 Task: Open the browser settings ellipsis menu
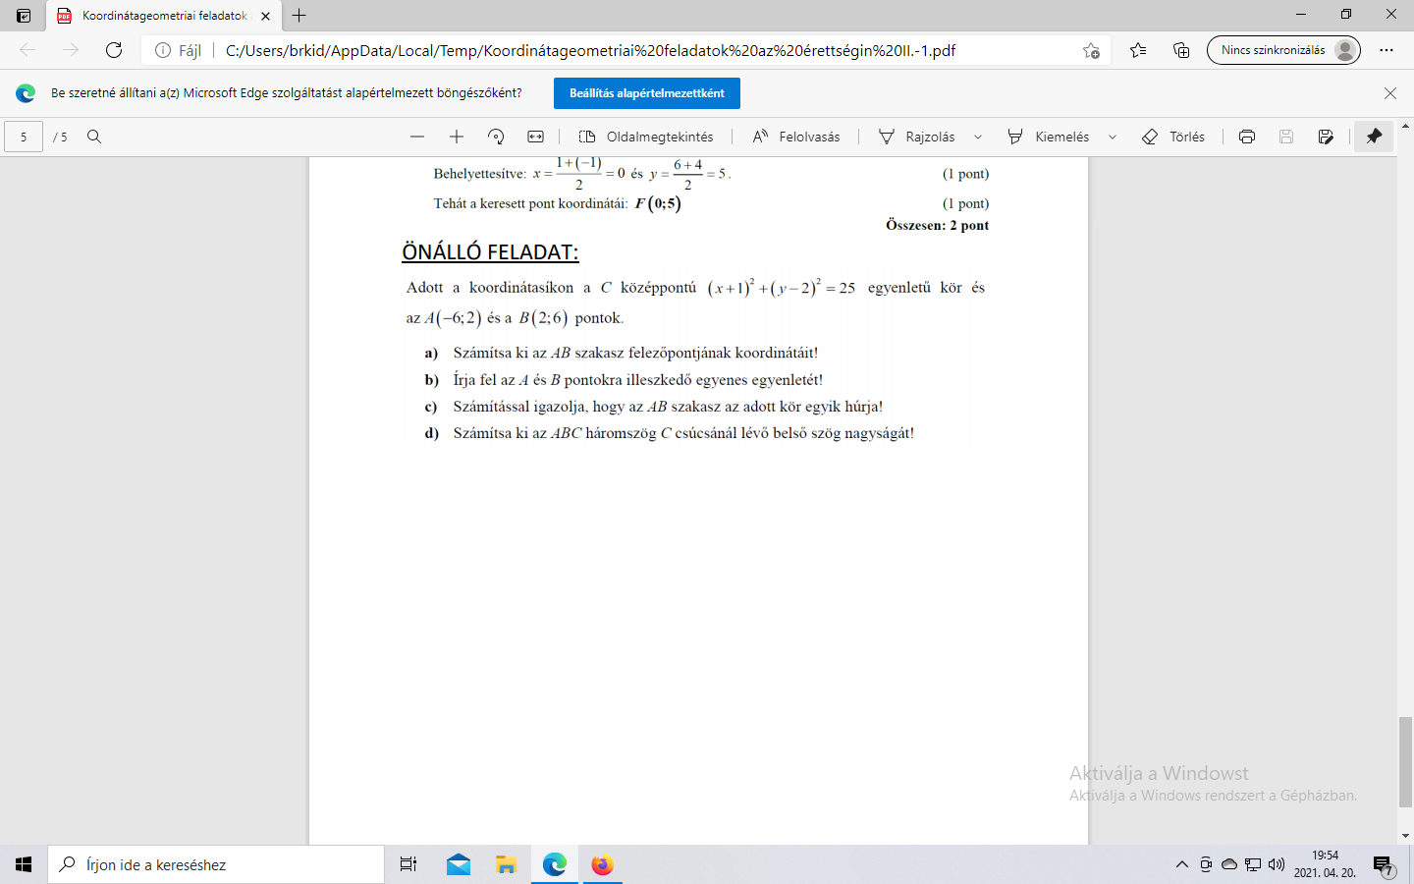click(x=1387, y=50)
